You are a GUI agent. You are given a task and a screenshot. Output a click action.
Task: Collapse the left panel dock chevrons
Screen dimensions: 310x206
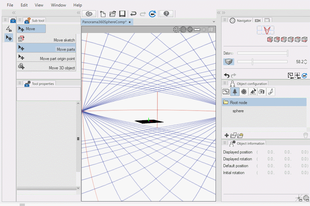pyautogui.click(x=14, y=13)
